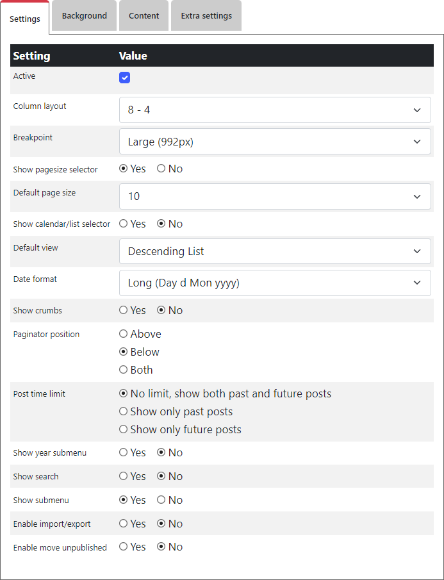The width and height of the screenshot is (444, 580).
Task: Select No for Show pagesize selector
Action: point(161,169)
